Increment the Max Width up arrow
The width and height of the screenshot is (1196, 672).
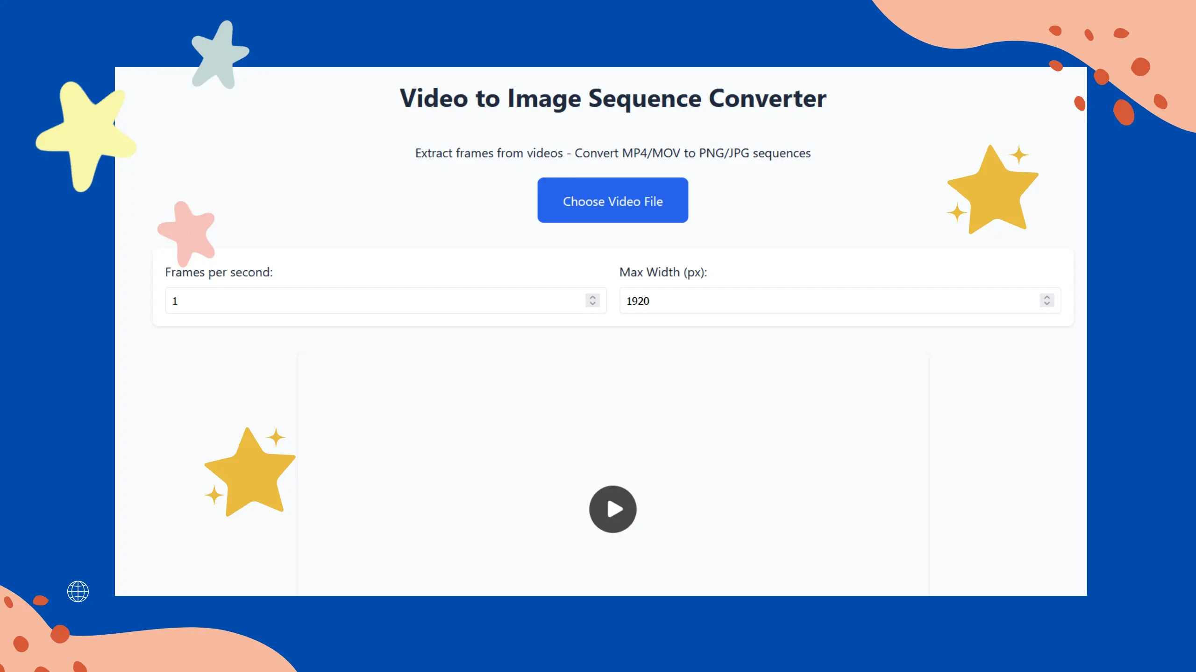pyautogui.click(x=1046, y=297)
